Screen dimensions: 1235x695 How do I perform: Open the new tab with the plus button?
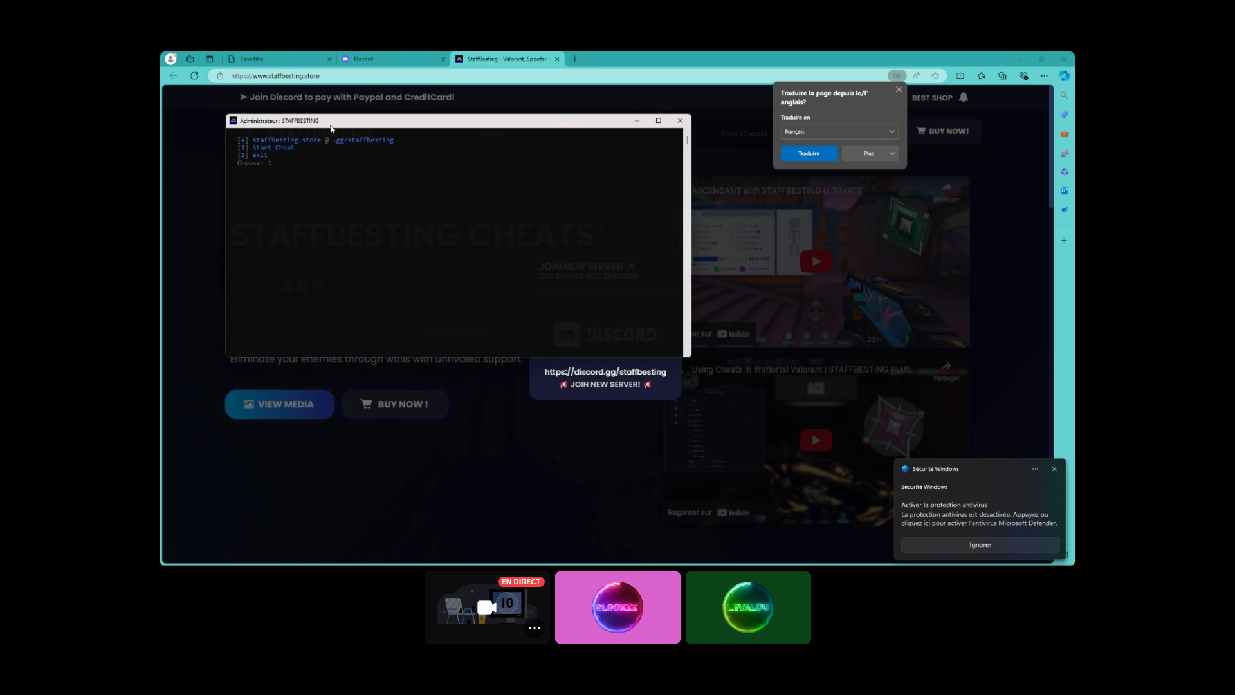575,59
